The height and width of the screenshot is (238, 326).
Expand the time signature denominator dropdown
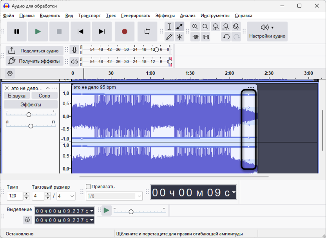72,196
